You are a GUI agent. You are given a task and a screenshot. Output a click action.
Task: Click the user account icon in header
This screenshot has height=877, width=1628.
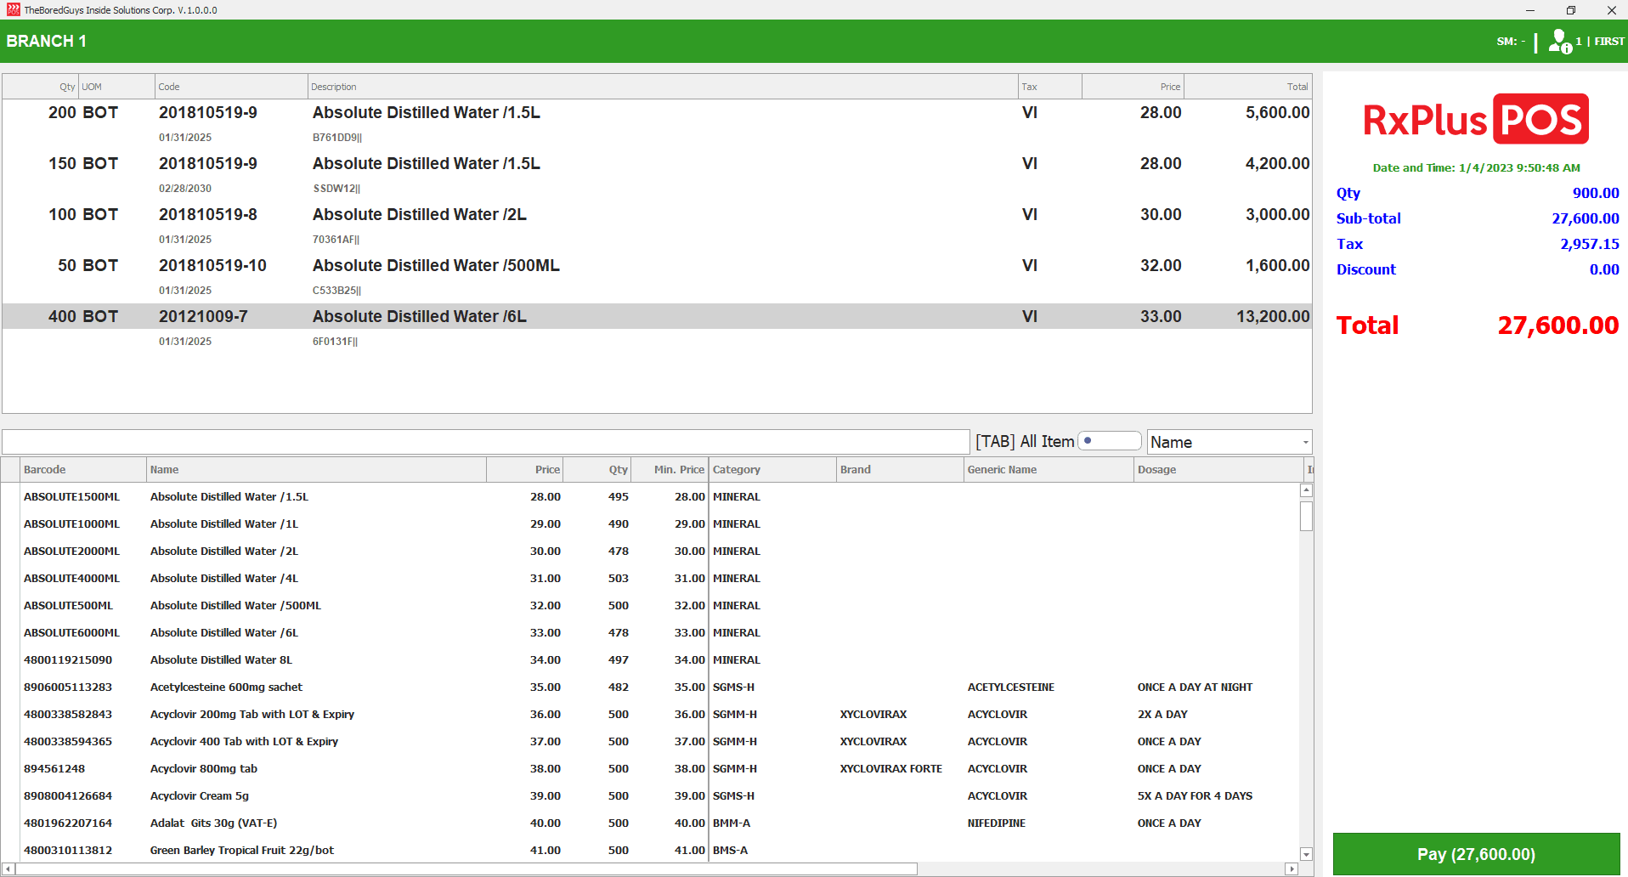[1559, 41]
